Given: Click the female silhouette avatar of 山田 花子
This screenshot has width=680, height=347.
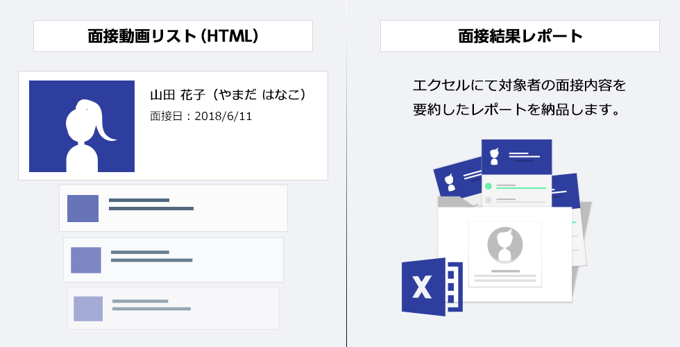Looking at the screenshot, I should click(x=82, y=126).
